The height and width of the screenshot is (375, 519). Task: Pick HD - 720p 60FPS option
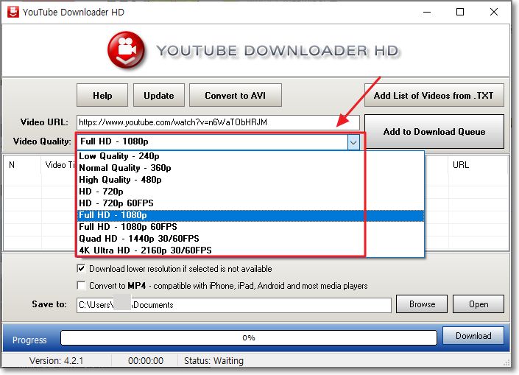[250, 203]
